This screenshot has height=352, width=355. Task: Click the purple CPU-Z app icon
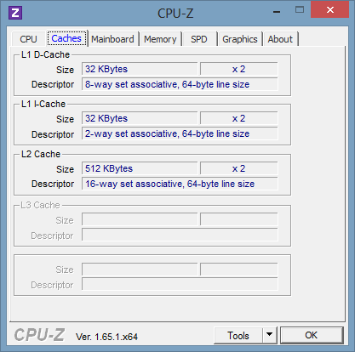pos(15,13)
